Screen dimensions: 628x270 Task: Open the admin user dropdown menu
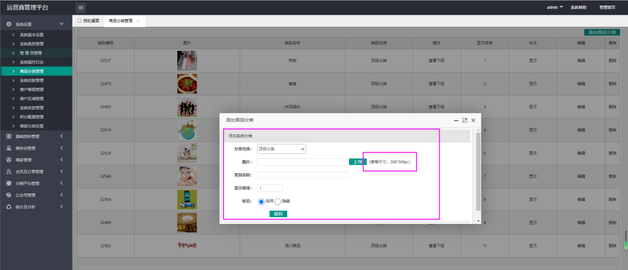(555, 7)
